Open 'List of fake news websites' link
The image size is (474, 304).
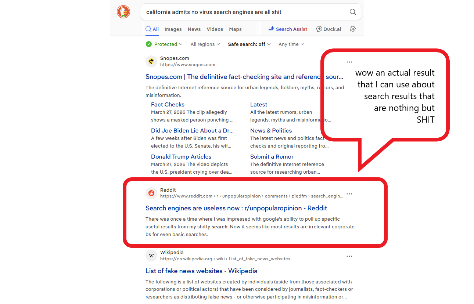pyautogui.click(x=201, y=271)
